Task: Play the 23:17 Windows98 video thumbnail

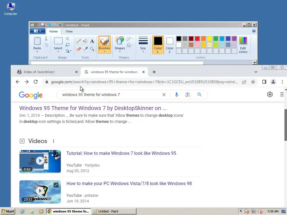Action: pyautogui.click(x=40, y=192)
